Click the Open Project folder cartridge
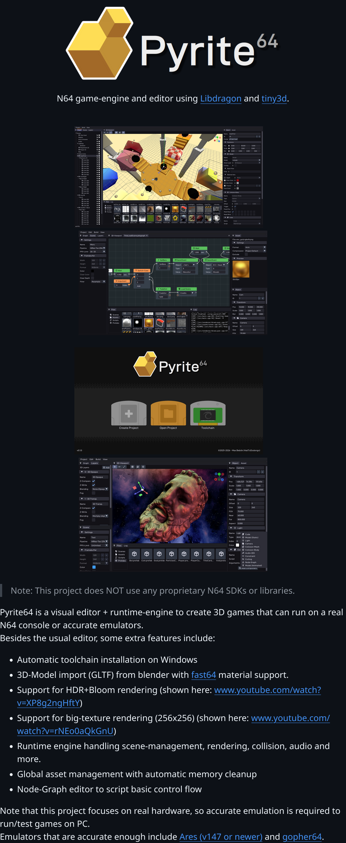Screen dimensions: 346x843 (168, 413)
